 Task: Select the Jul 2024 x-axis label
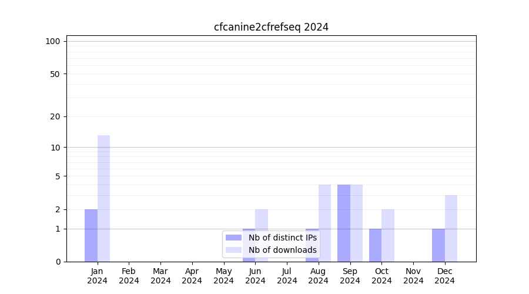click(x=287, y=276)
